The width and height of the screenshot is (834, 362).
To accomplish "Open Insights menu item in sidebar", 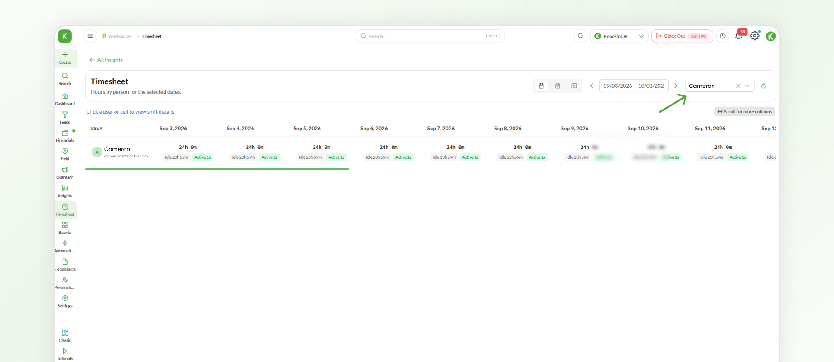I will (x=65, y=191).
